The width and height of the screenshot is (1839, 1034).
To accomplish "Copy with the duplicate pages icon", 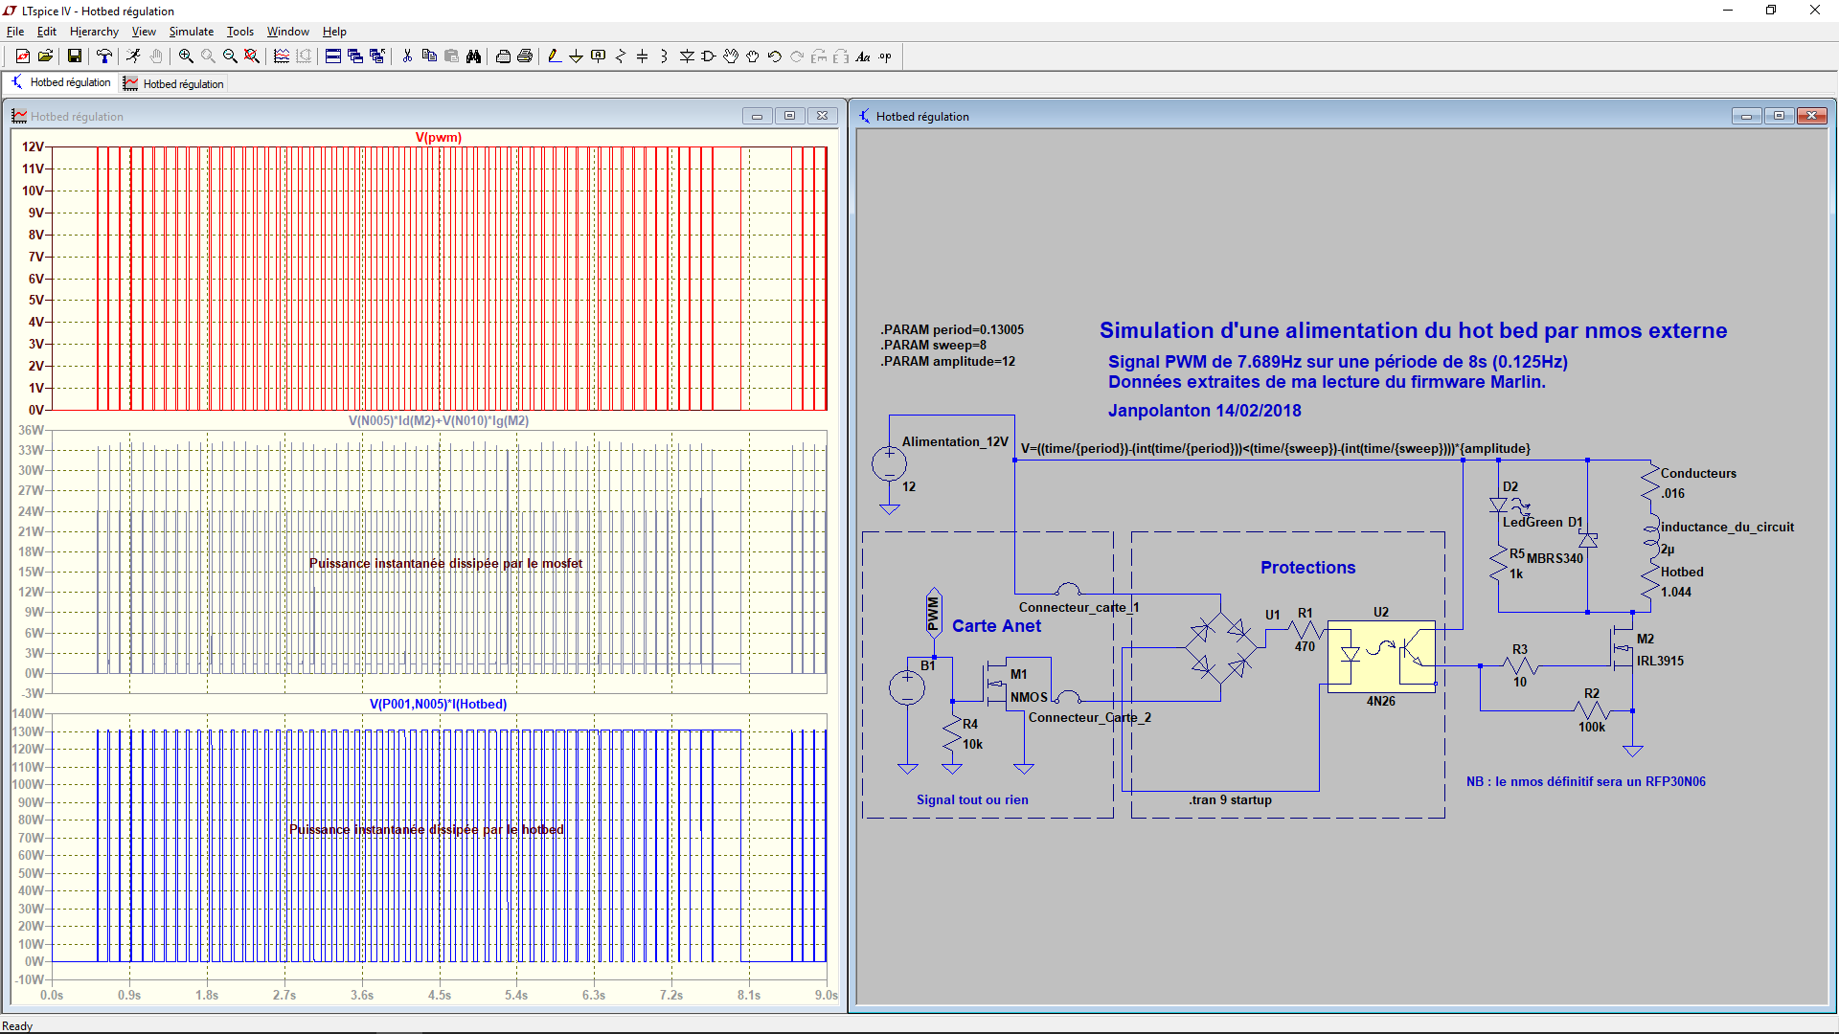I will pos(429,56).
